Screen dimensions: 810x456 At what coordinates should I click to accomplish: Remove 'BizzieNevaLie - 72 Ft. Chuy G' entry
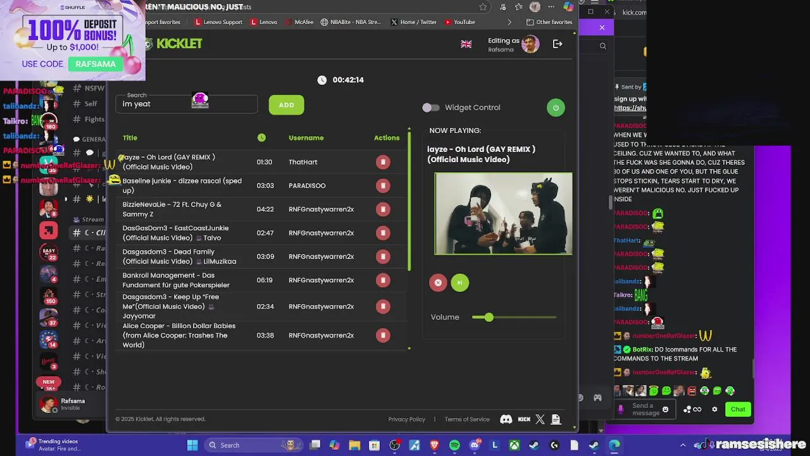click(383, 209)
